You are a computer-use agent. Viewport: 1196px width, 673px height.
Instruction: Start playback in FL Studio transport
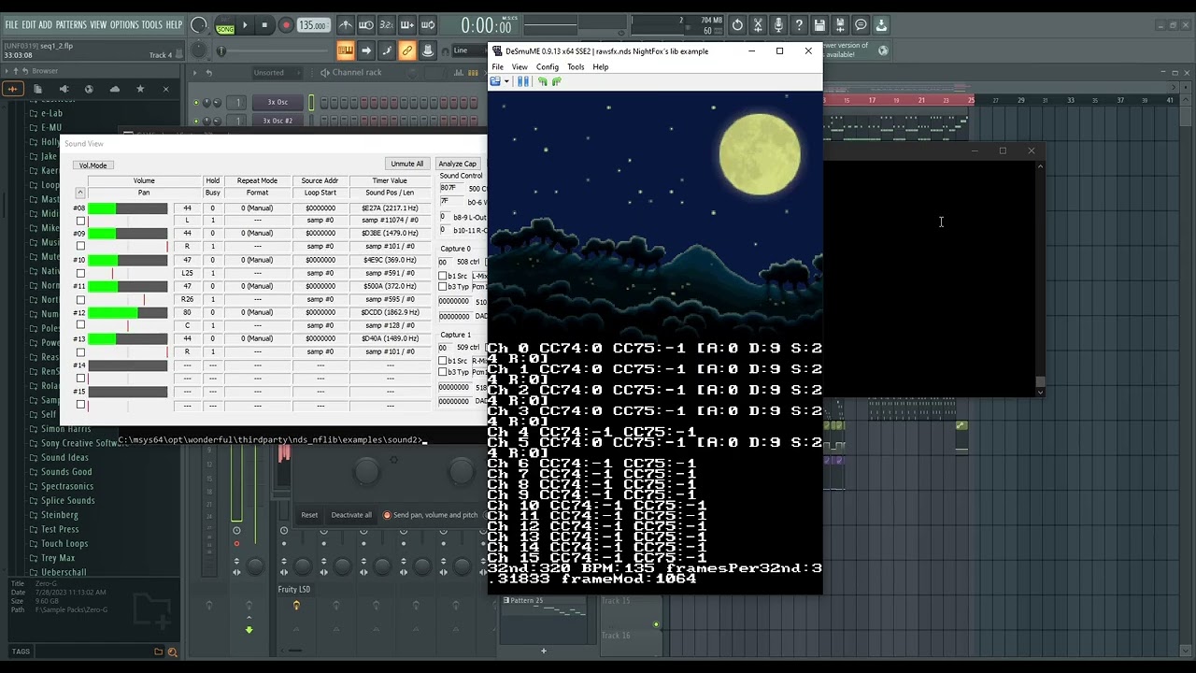tap(245, 26)
